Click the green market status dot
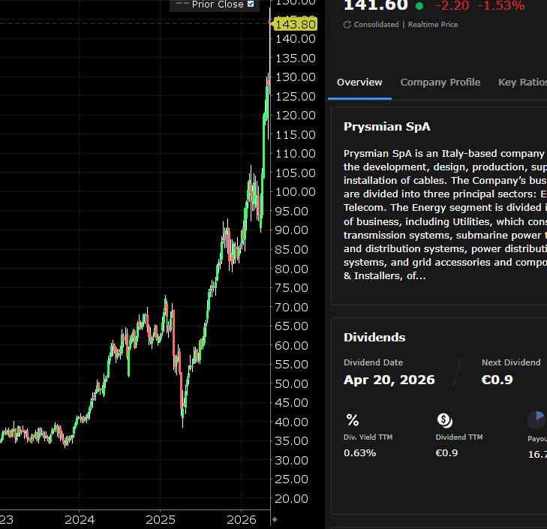547x529 pixels. (419, 5)
